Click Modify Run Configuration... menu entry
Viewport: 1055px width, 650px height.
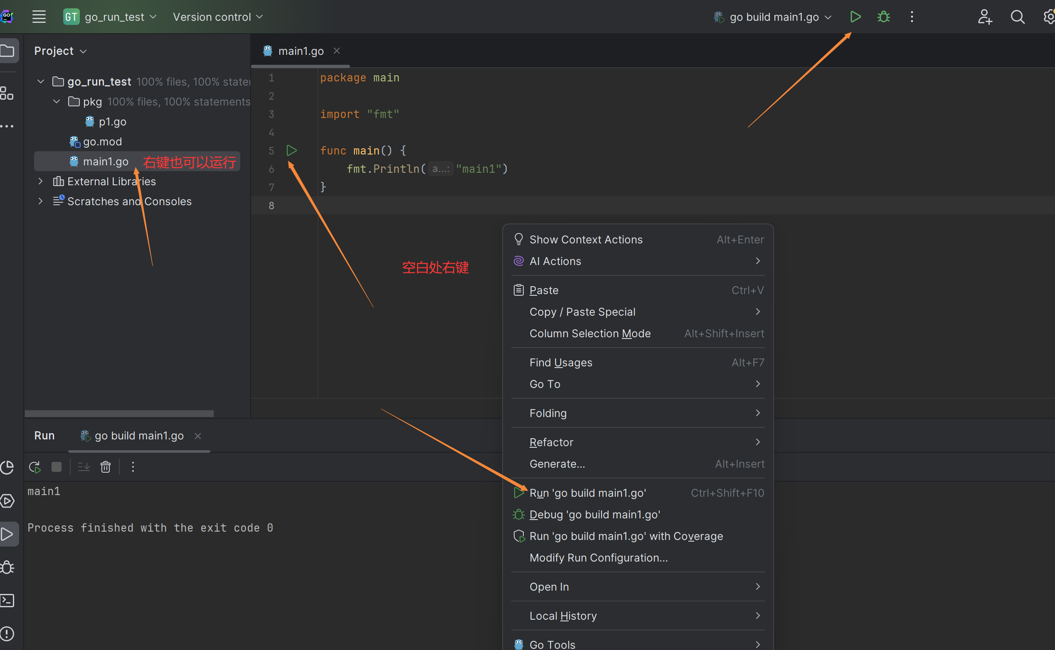pyautogui.click(x=598, y=557)
